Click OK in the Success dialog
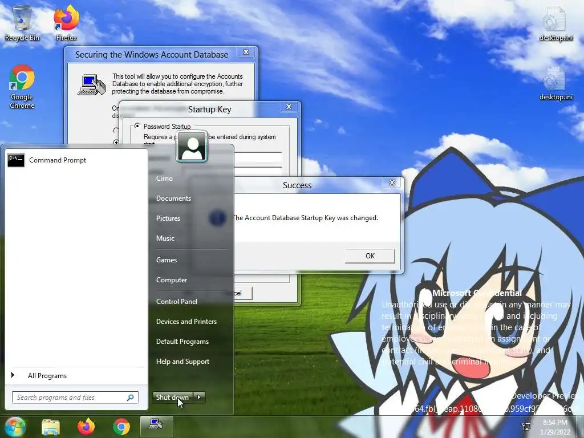584x438 pixels. (x=370, y=256)
